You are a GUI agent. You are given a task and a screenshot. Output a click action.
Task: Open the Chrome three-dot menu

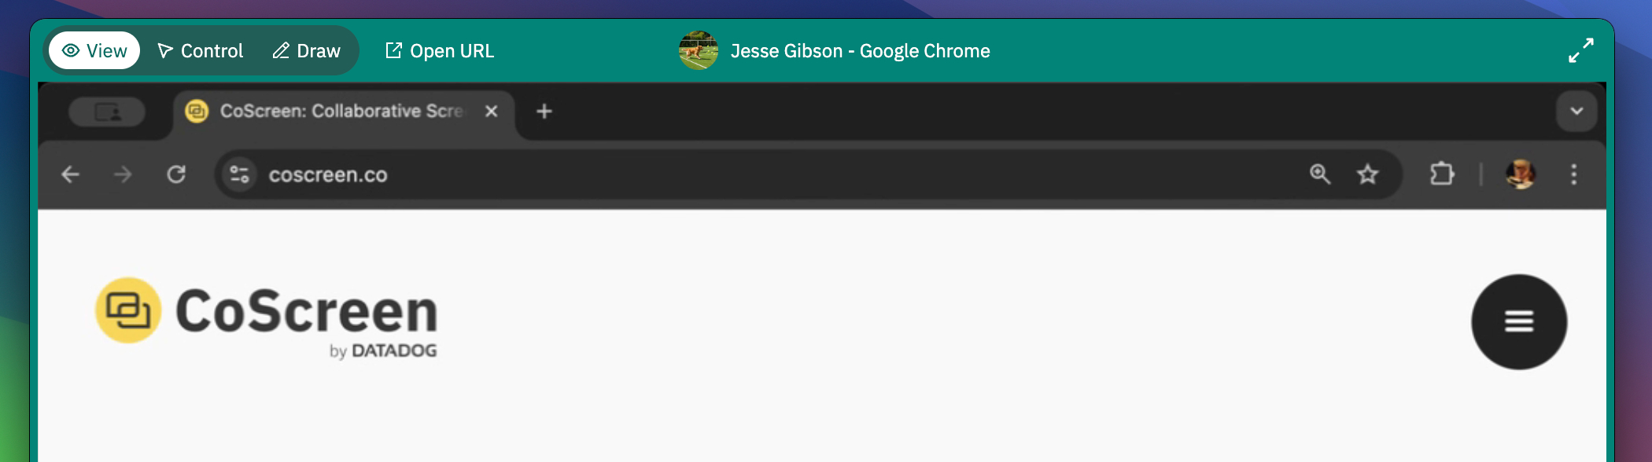pos(1574,174)
